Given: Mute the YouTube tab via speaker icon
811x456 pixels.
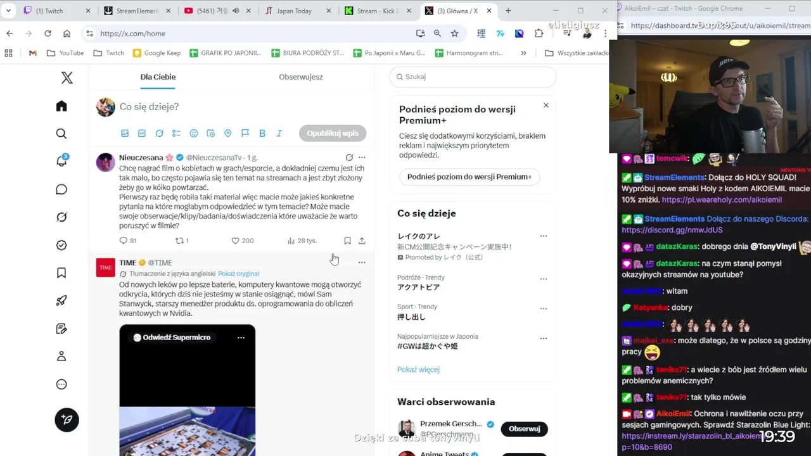Looking at the screenshot, I should tap(235, 11).
